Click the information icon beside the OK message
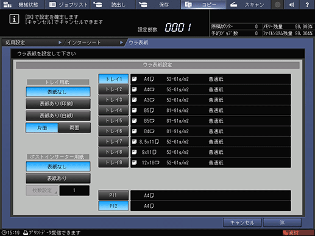Image resolution: width=315 pixels, height=236 pixels. point(14,19)
